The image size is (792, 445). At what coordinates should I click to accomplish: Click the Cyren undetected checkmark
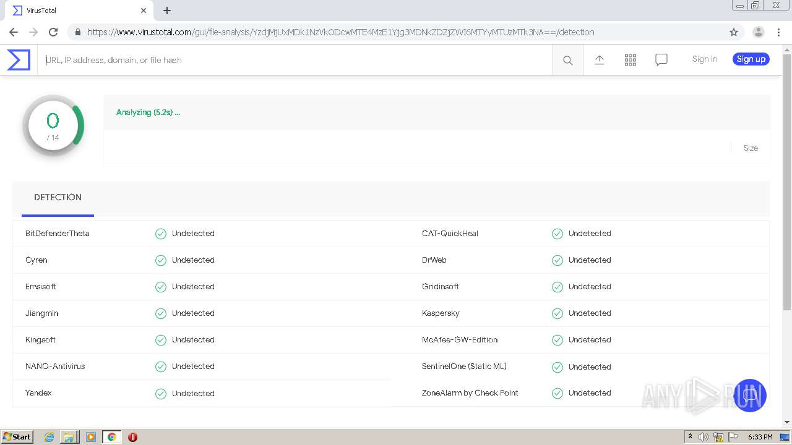161,260
